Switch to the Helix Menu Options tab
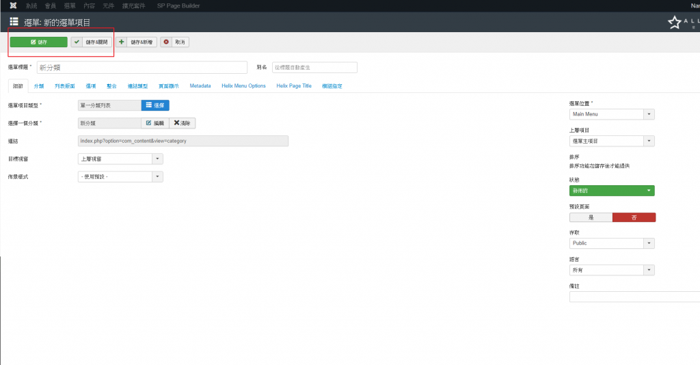The height and width of the screenshot is (365, 700). [243, 86]
